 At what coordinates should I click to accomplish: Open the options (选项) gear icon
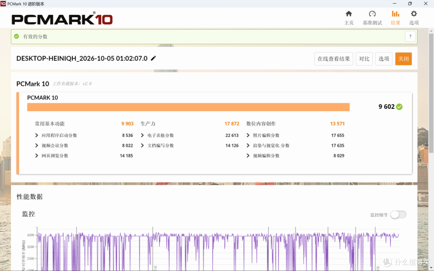click(x=414, y=14)
